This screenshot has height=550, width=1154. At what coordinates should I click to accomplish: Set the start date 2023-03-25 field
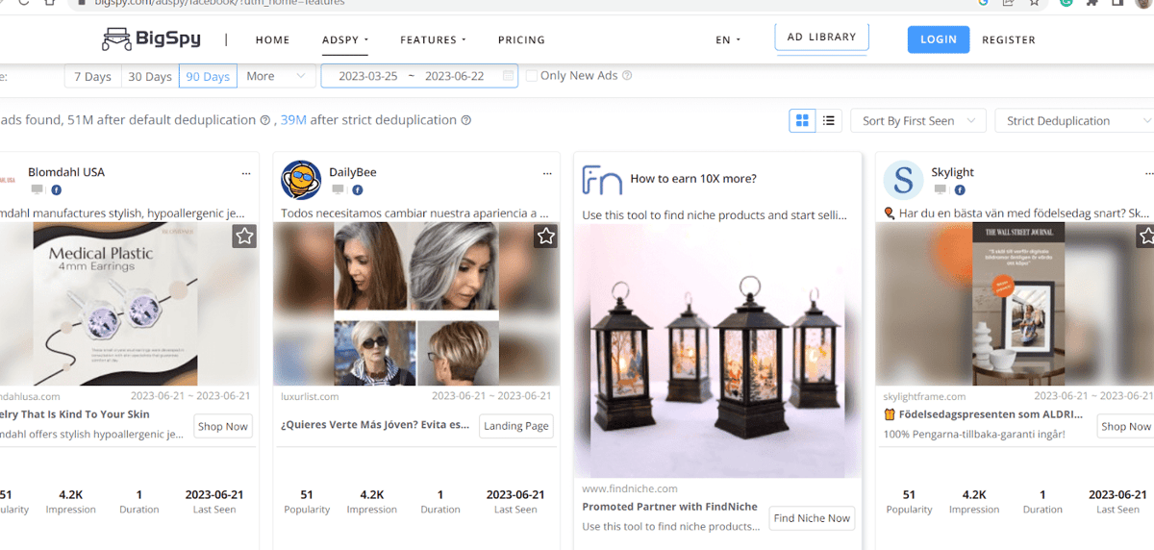click(368, 76)
